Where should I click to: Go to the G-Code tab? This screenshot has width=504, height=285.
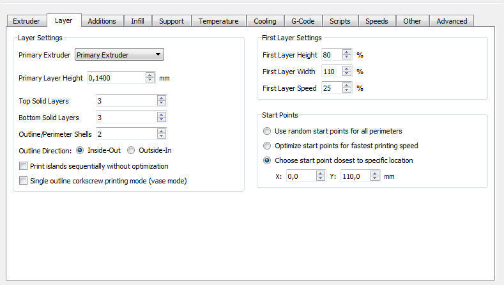coord(303,21)
